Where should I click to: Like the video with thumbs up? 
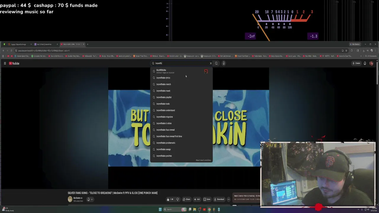click(170, 199)
